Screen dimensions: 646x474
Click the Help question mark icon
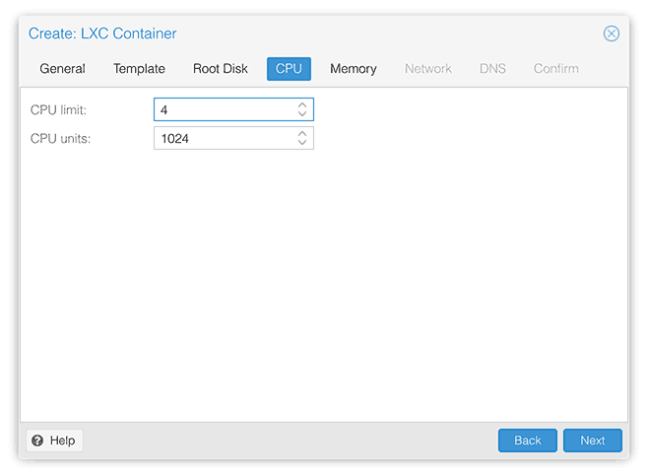37,440
